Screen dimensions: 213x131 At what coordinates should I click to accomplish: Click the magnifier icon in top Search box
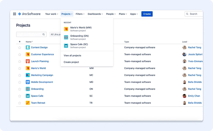point(187,14)
